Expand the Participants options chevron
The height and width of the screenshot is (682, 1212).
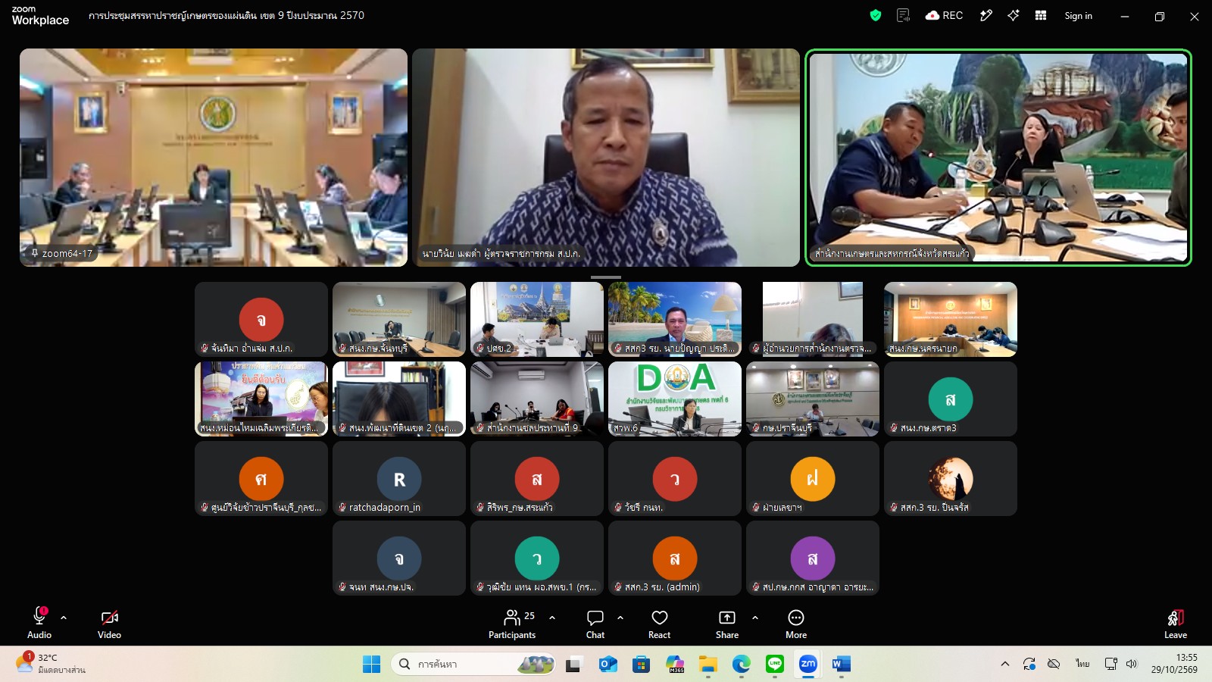552,618
